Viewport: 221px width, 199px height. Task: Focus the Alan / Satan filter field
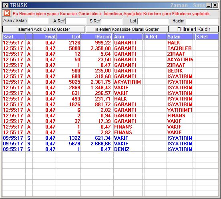[x=38, y=21]
